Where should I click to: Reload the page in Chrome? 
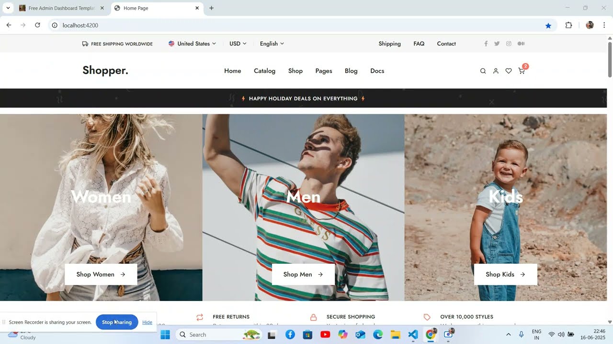coord(37,25)
